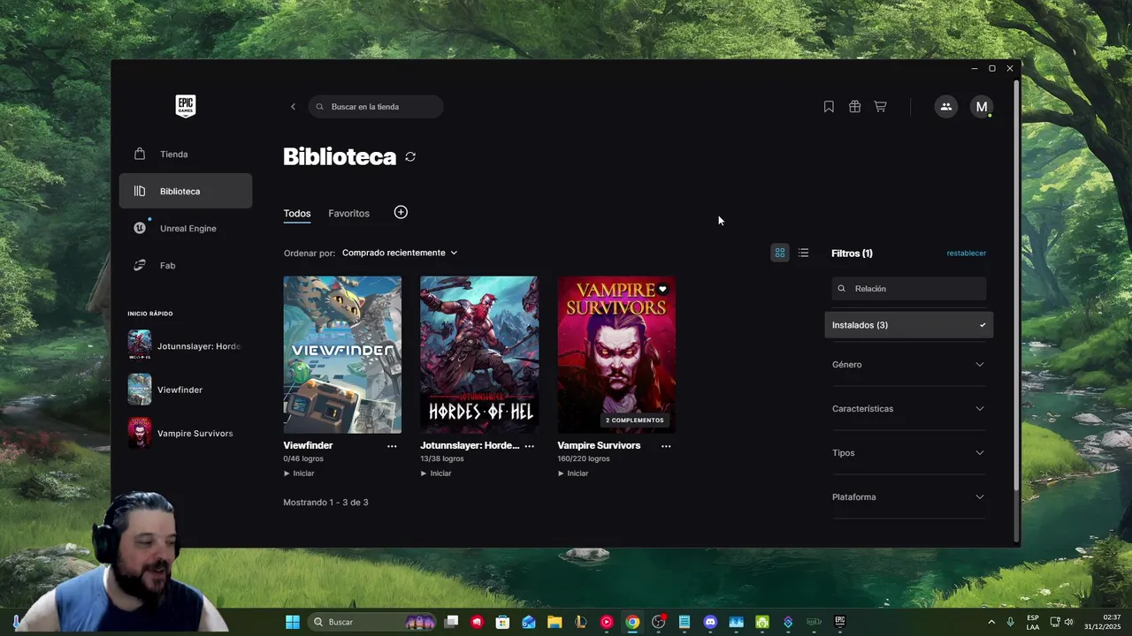Viewport: 1132px width, 636px height.
Task: Open the Vampire Survivors three-dot options menu
Action: click(x=666, y=446)
